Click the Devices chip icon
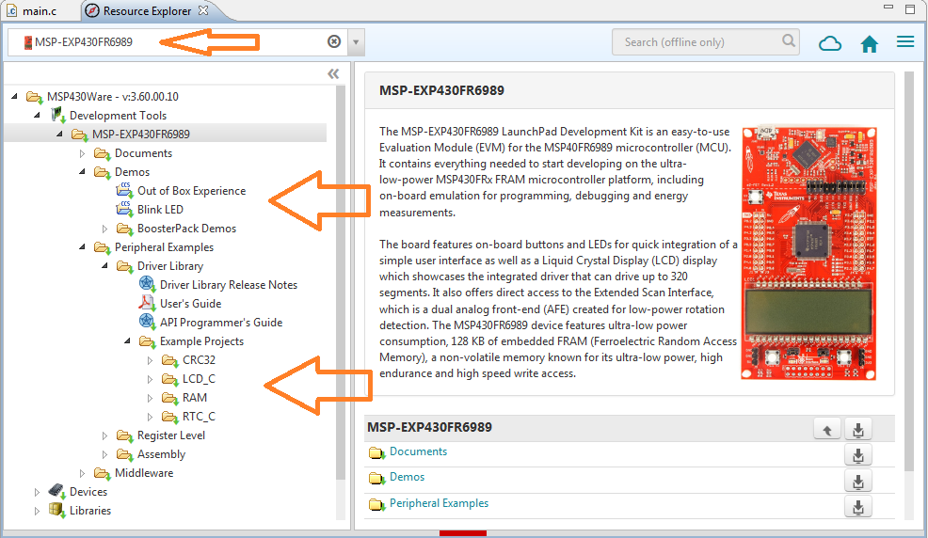928x538 pixels. click(56, 491)
